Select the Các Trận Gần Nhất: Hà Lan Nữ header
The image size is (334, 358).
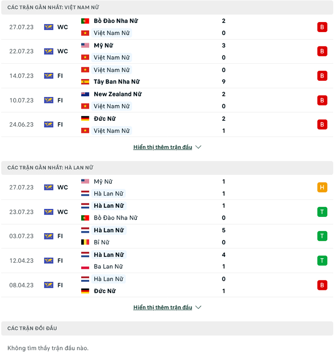50,168
